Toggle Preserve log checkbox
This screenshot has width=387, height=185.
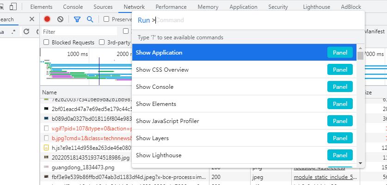coord(106,19)
